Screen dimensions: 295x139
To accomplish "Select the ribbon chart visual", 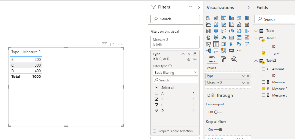I will [x=247, y=24].
